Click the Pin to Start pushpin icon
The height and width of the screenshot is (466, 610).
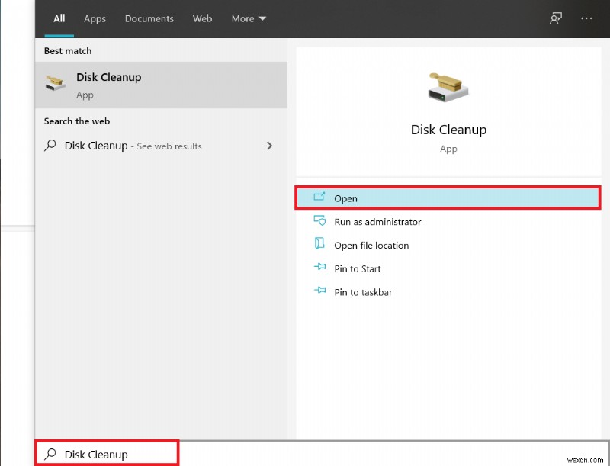click(x=319, y=268)
